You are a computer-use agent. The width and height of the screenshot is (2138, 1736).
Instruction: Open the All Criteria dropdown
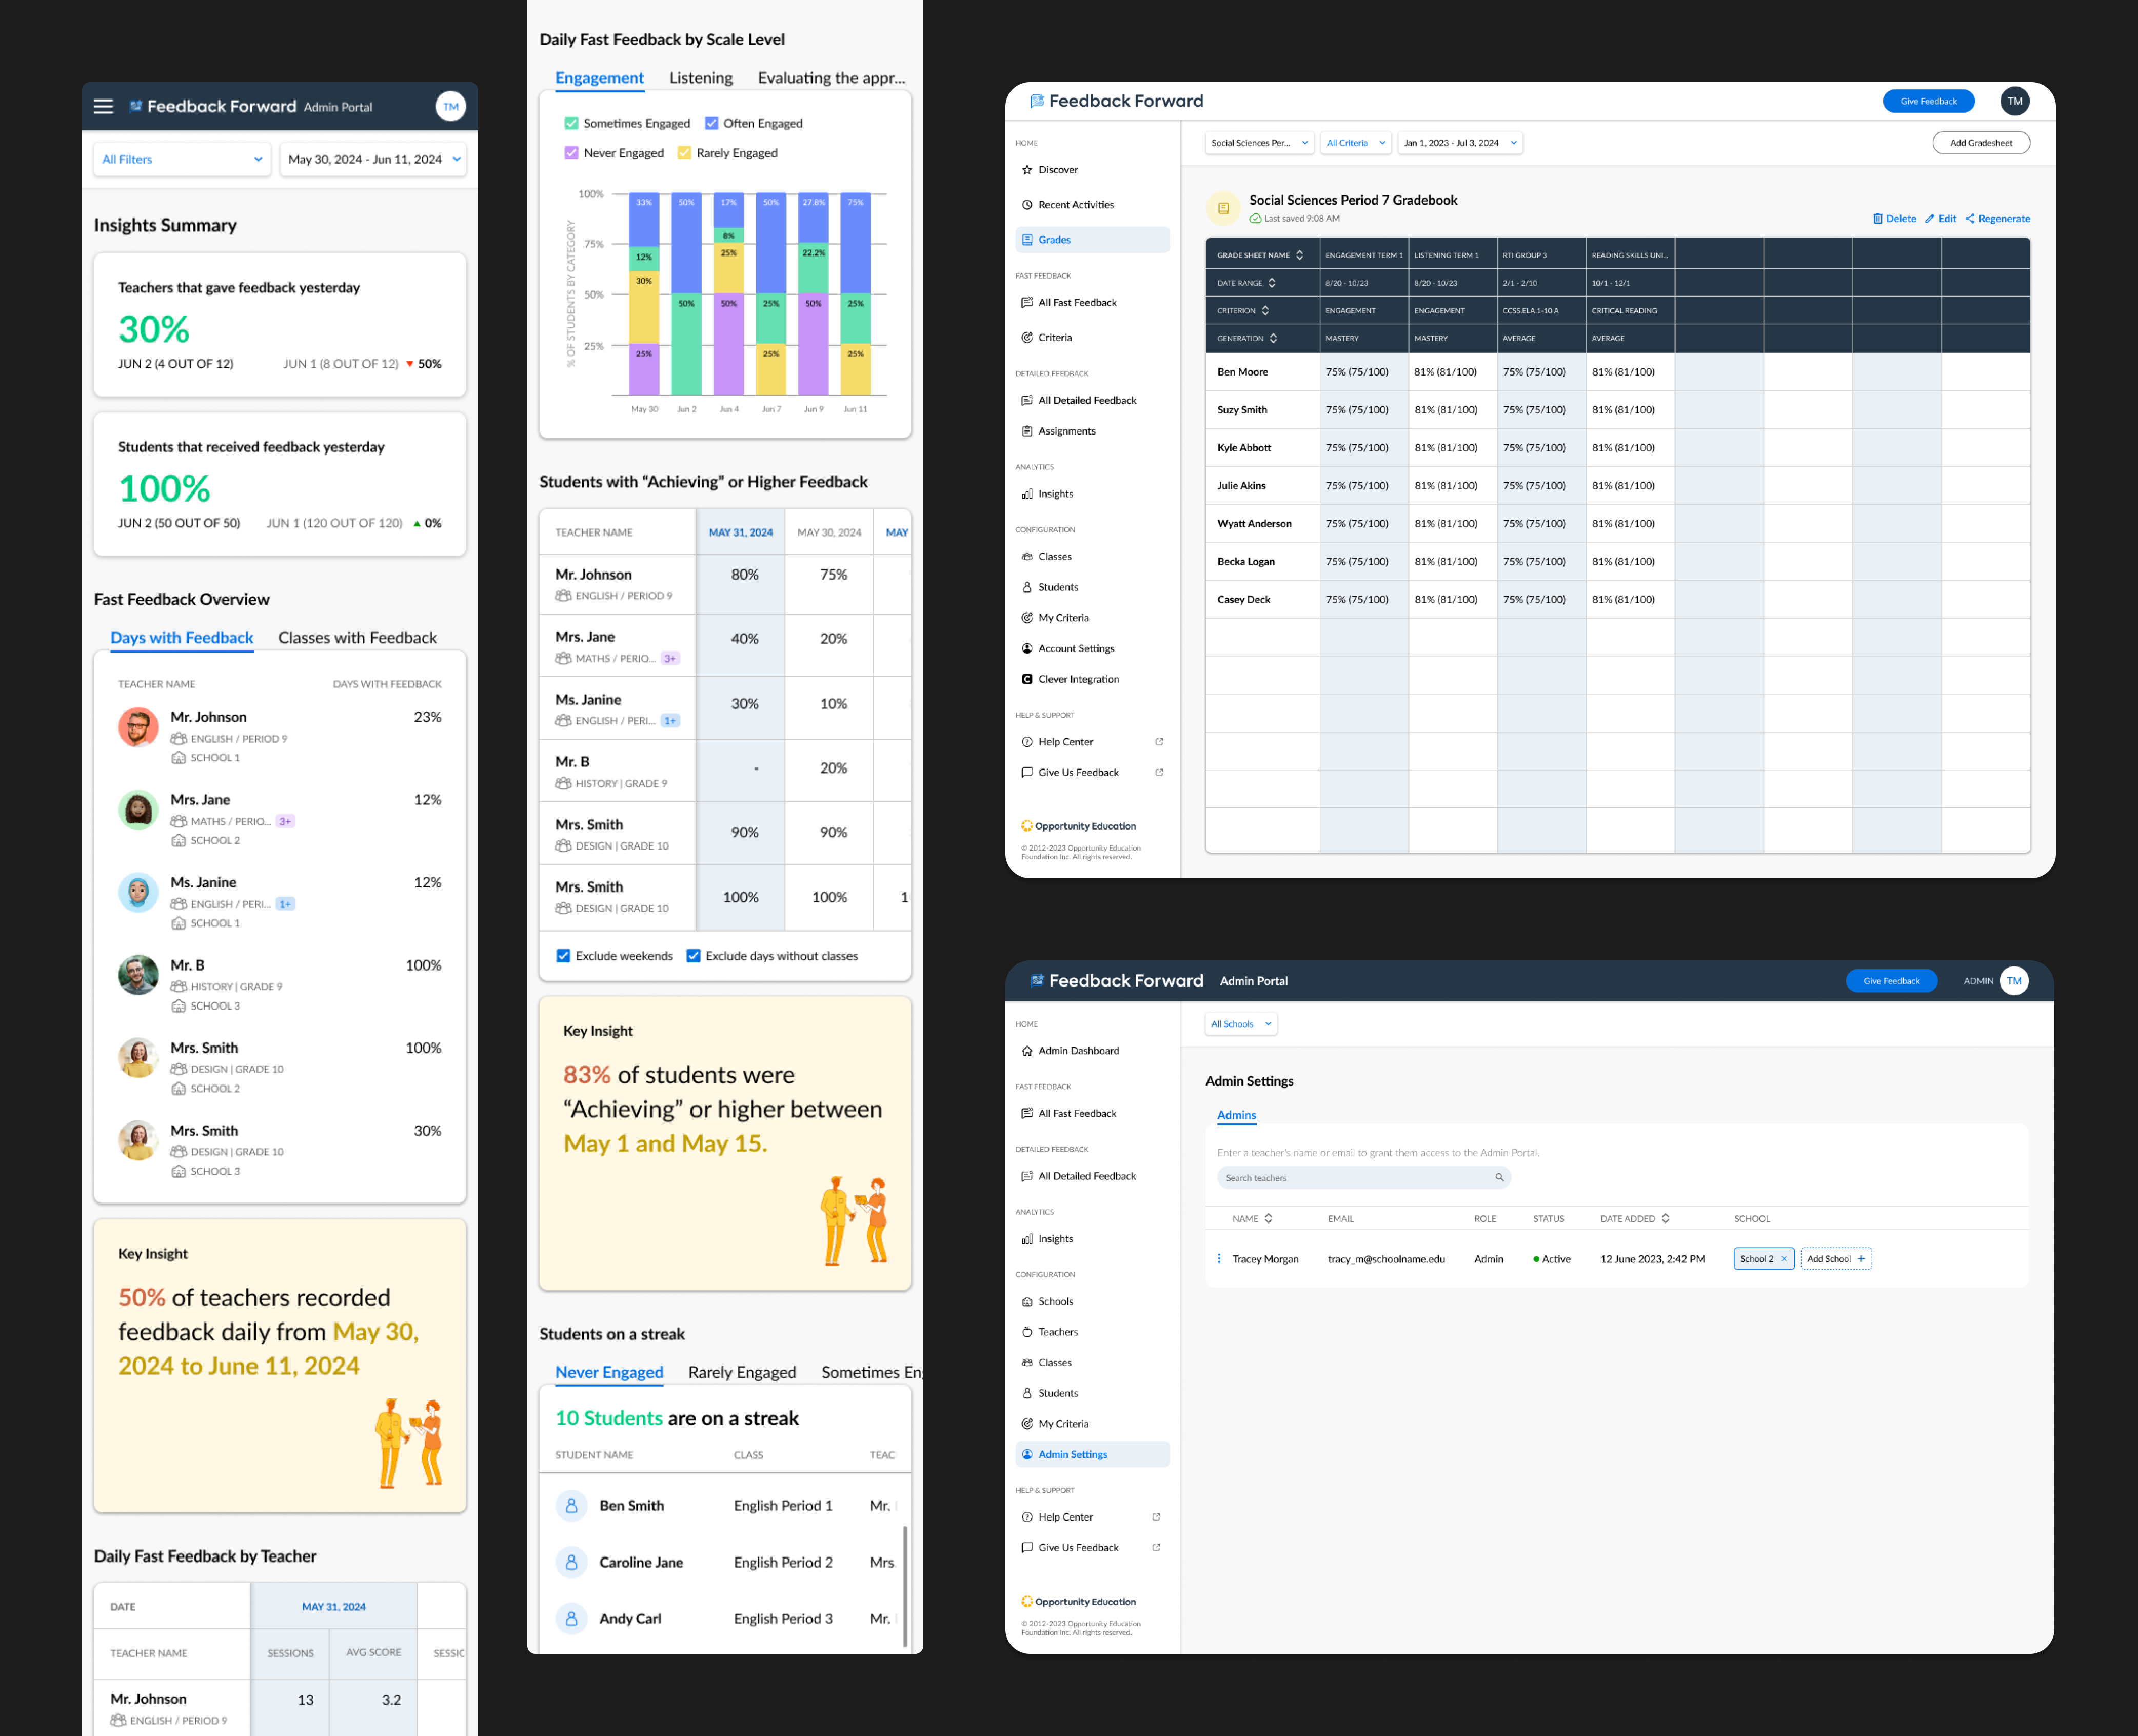pos(1355,143)
